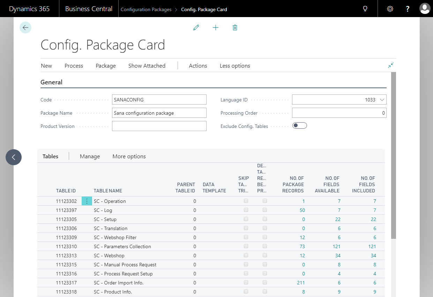Open the New menu
Viewport: 433px width, 297px height.
pos(46,66)
